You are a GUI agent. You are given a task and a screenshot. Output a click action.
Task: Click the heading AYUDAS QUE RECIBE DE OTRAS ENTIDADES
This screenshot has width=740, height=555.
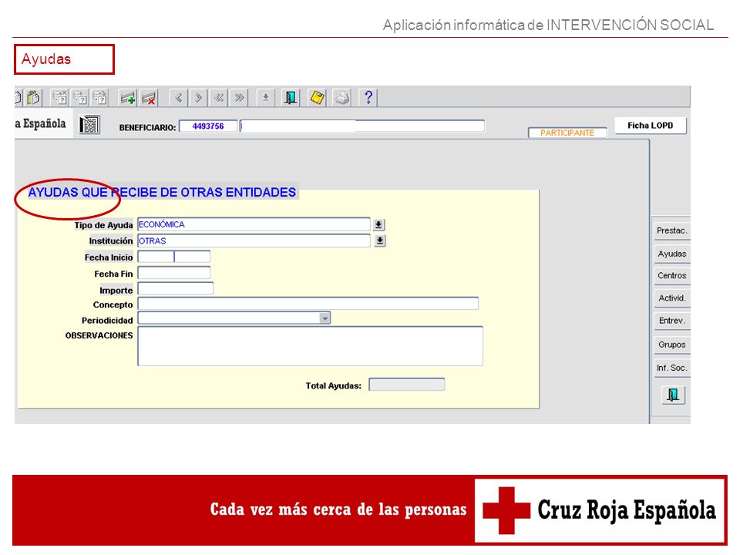pos(162,192)
